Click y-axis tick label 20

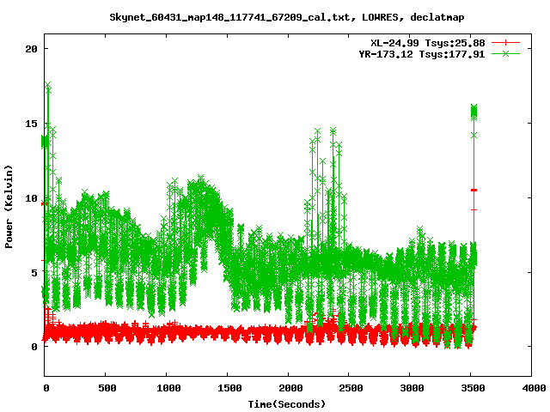[31, 49]
